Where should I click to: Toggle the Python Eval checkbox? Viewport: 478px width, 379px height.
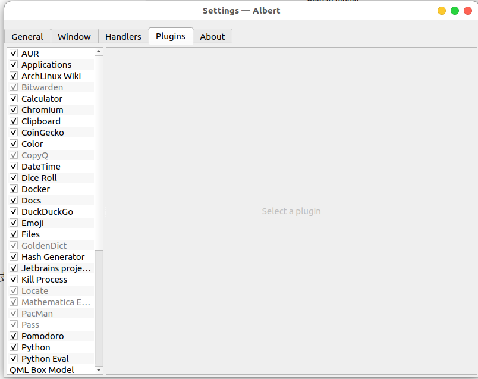coord(14,358)
